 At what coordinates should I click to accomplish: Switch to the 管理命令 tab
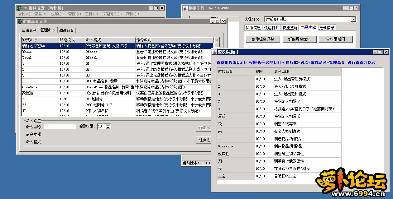(x=48, y=30)
